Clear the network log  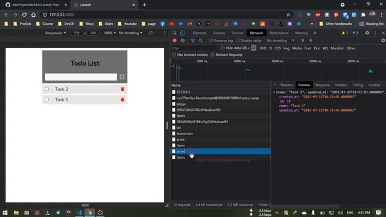coord(183,40)
